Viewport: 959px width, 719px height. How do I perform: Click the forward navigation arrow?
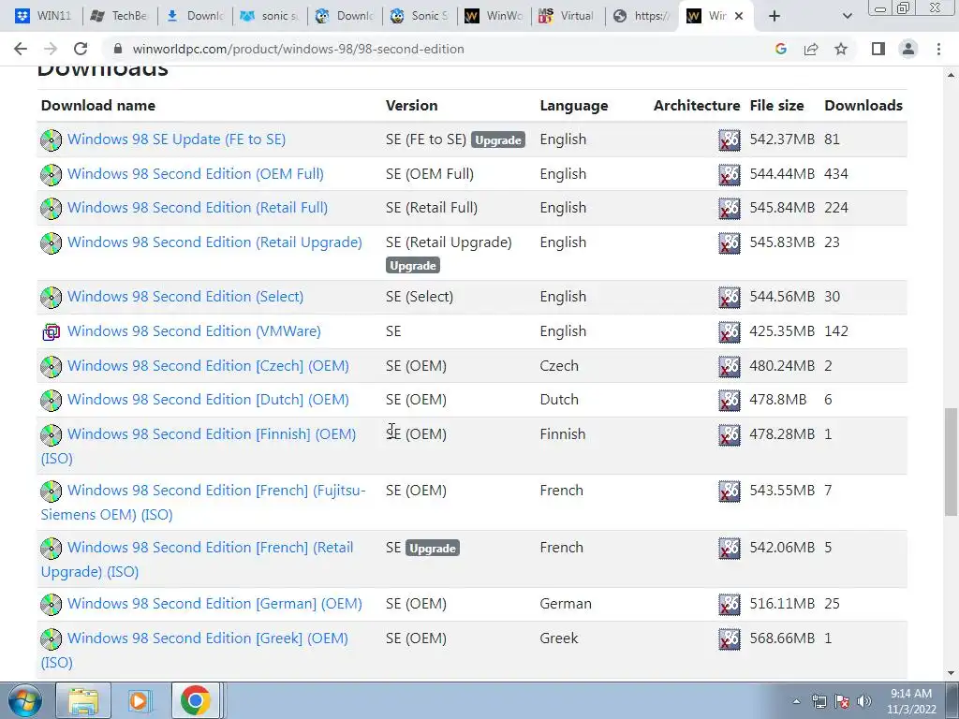(51, 49)
